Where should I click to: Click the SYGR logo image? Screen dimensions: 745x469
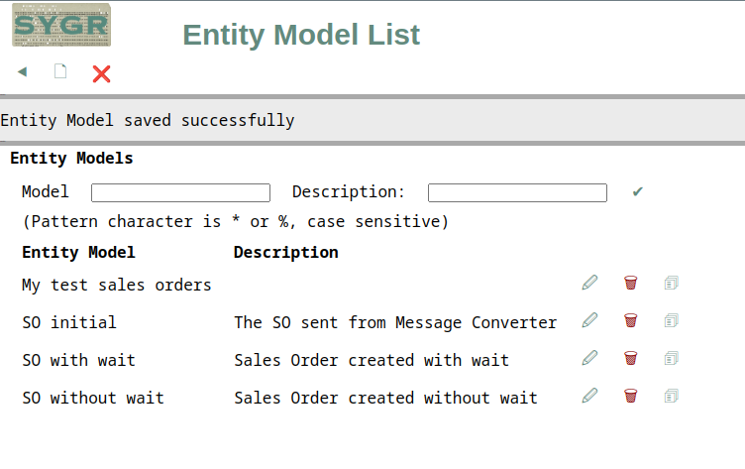click(61, 25)
